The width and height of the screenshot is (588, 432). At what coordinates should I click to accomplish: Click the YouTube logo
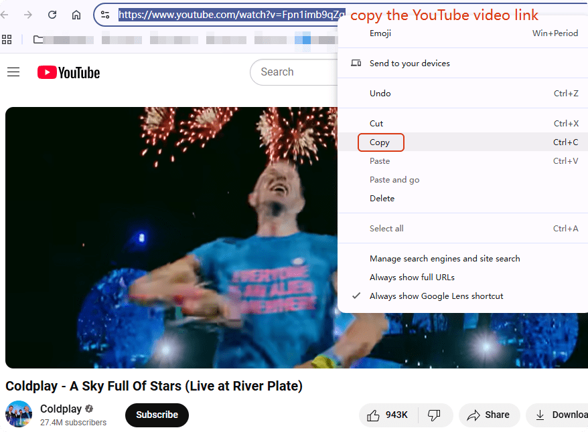click(68, 72)
